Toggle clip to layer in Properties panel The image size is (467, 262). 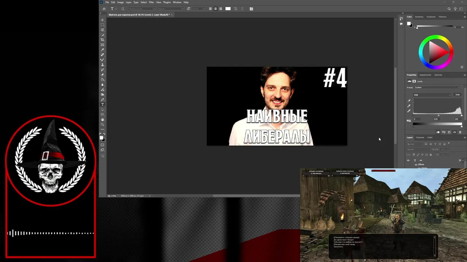(438, 132)
